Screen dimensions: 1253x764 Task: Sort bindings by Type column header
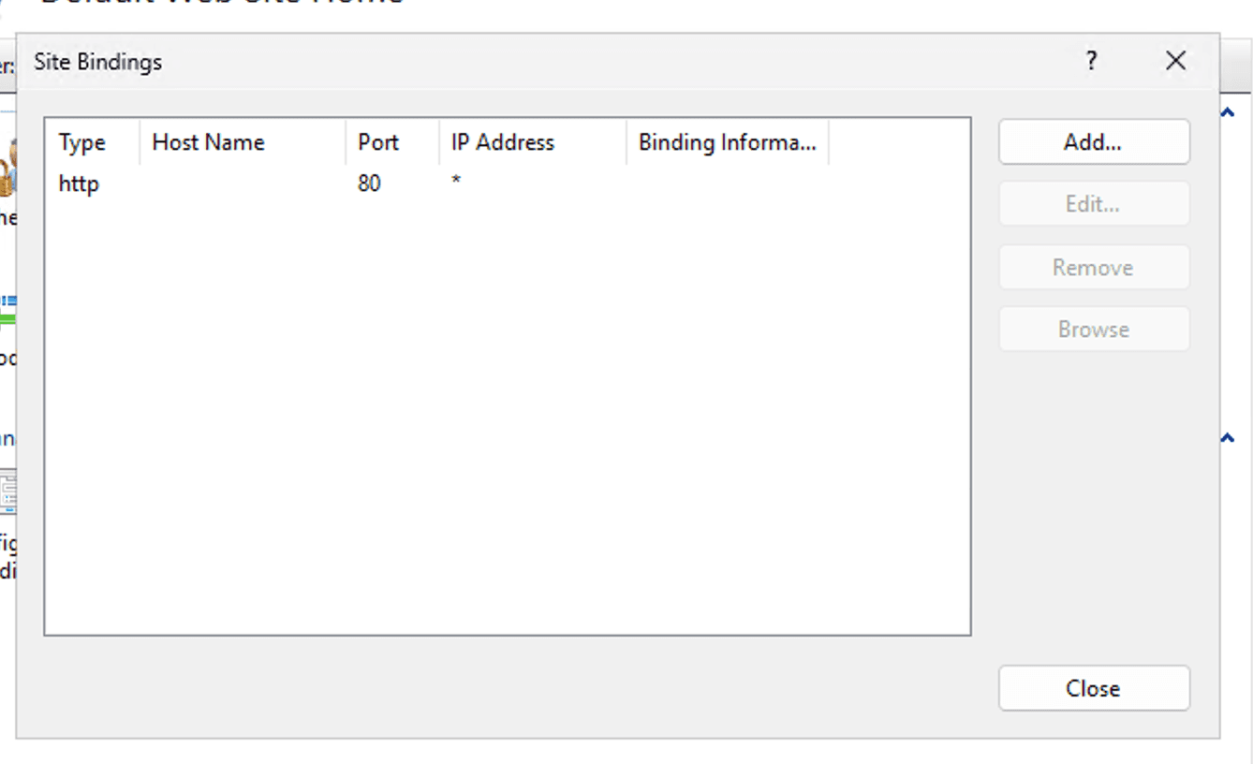click(82, 142)
